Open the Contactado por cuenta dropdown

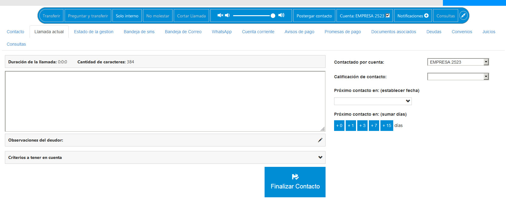pos(458,62)
